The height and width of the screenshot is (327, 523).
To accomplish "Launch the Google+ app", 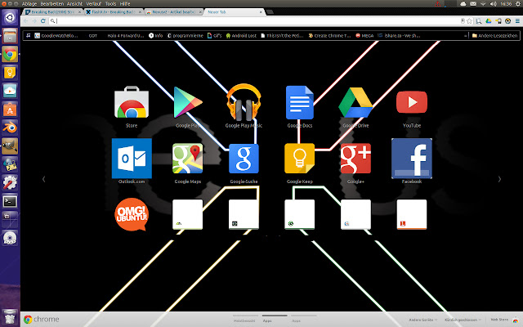I will click(355, 159).
